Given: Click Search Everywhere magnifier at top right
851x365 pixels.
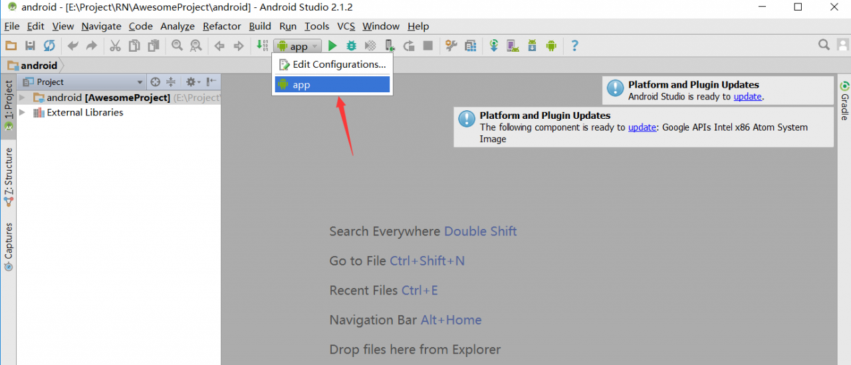Looking at the screenshot, I should (x=824, y=45).
